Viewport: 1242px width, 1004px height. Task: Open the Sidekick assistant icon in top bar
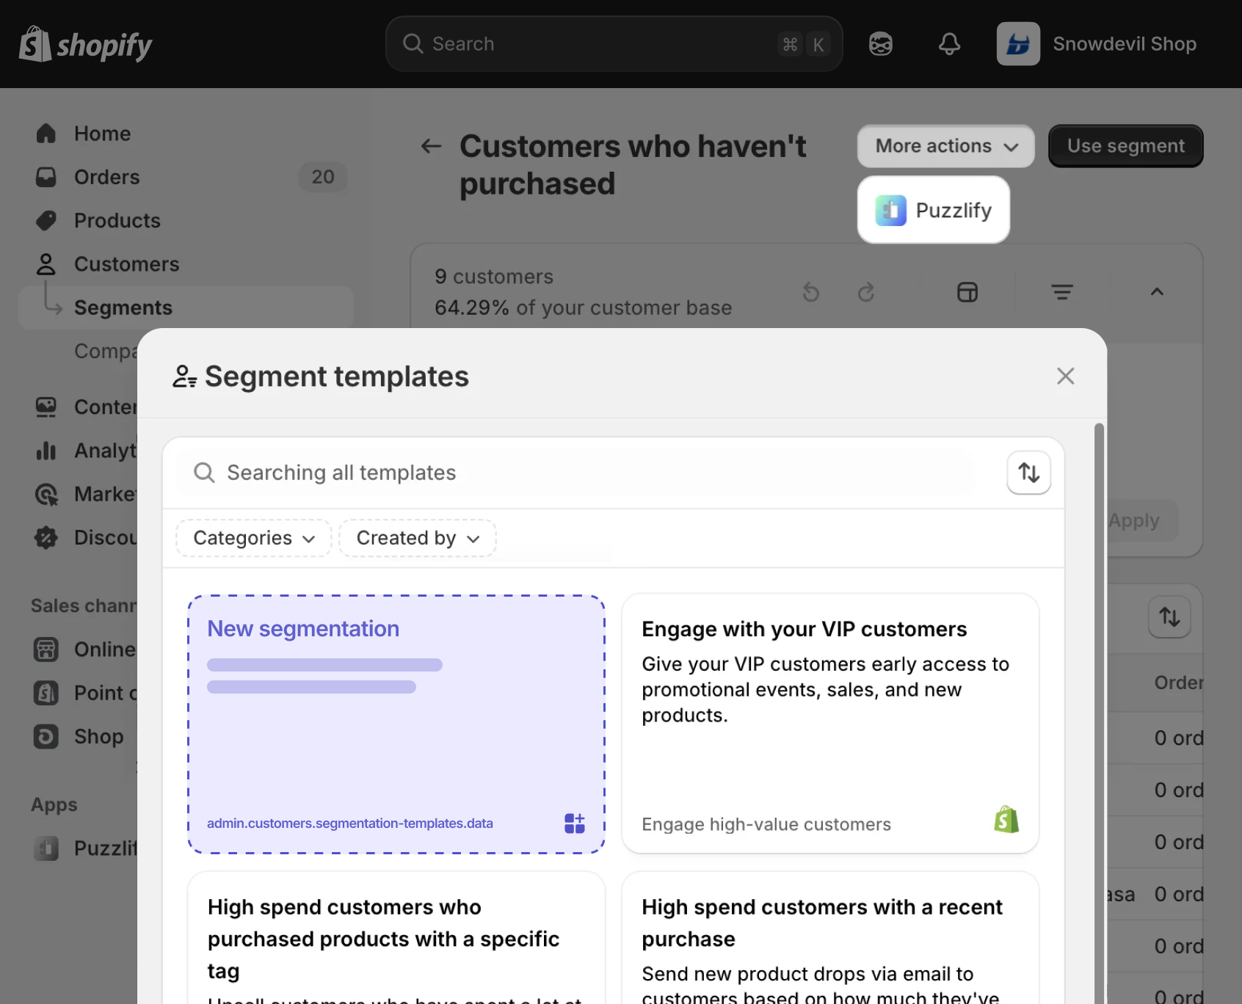coord(880,44)
